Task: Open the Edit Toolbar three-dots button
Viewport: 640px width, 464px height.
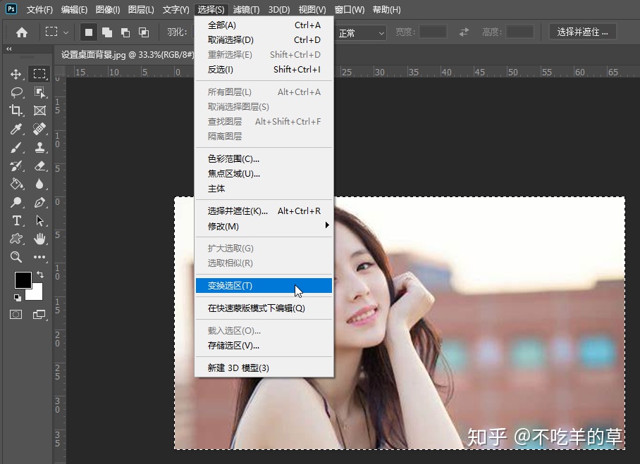Action: pyautogui.click(x=39, y=257)
